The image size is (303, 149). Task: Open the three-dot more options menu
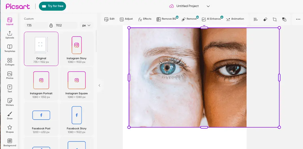click(x=298, y=19)
